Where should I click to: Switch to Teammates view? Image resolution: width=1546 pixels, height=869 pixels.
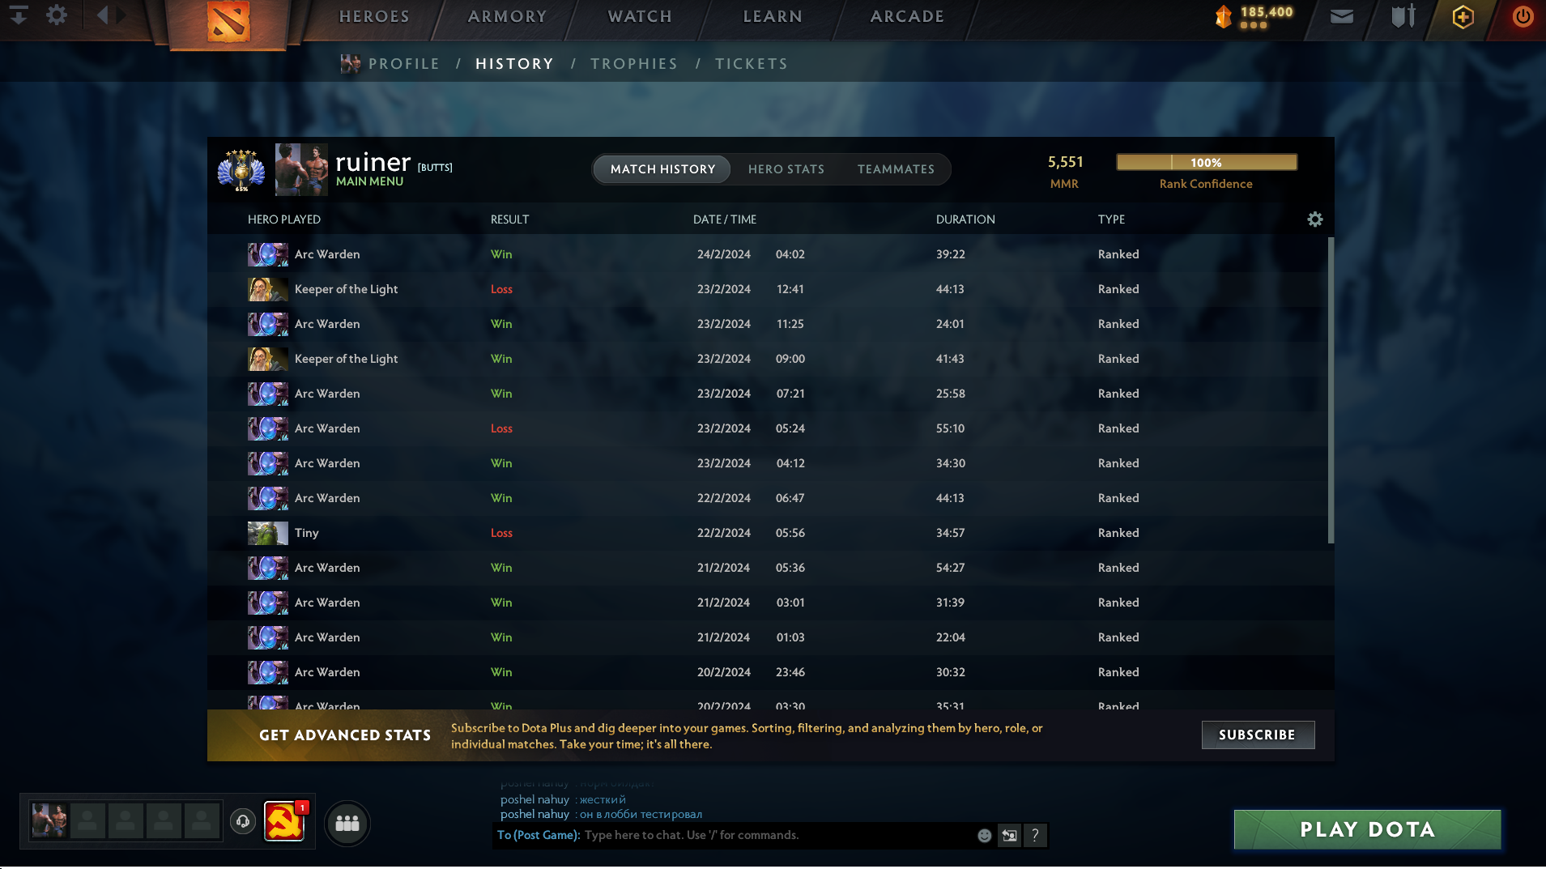[x=896, y=169]
